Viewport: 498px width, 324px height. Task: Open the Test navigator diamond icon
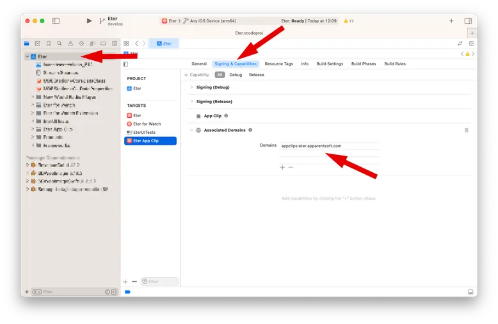pyautogui.click(x=81, y=44)
